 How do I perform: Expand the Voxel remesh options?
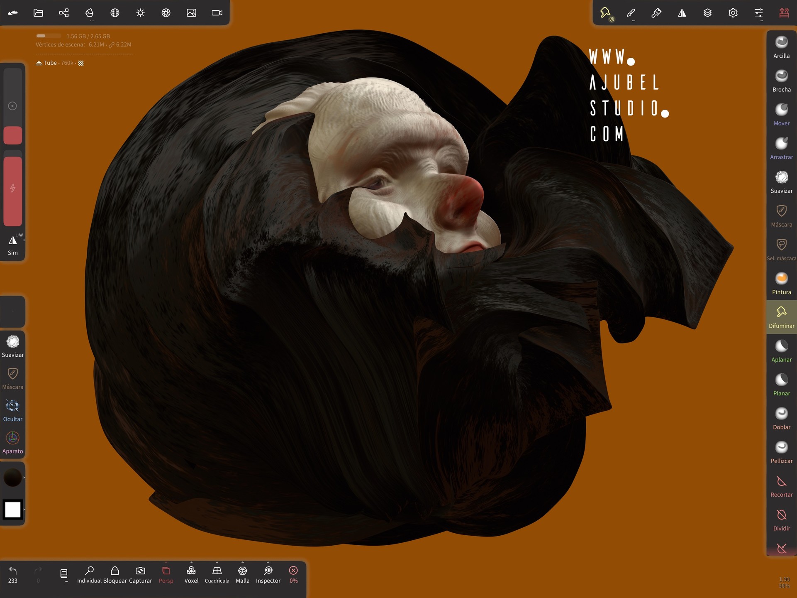pos(191,562)
